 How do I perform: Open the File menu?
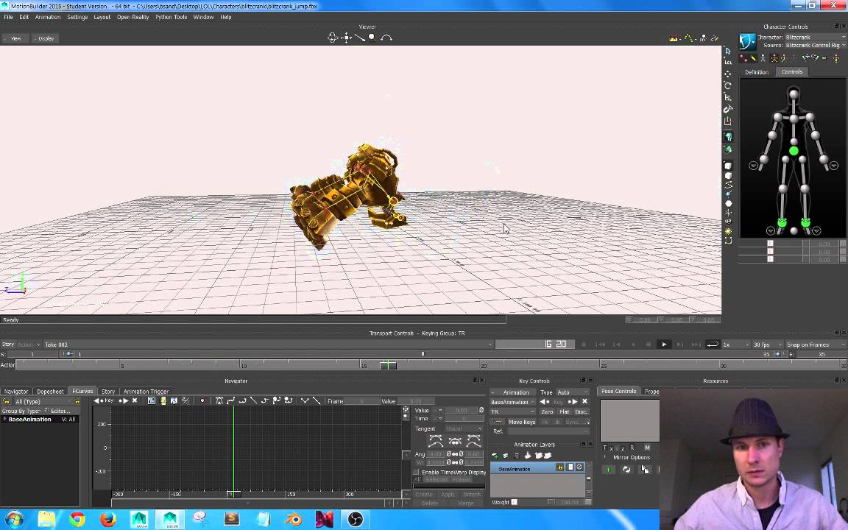coord(9,17)
